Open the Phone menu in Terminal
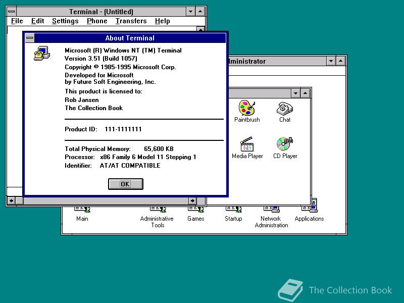Screen dimensions: 404x303 tap(97, 21)
